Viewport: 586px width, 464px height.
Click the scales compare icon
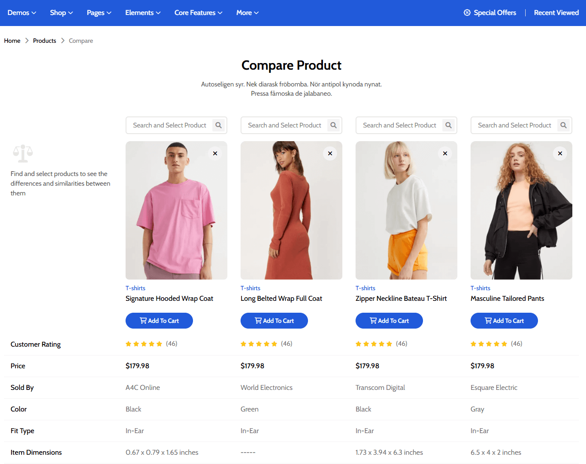pyautogui.click(x=23, y=153)
